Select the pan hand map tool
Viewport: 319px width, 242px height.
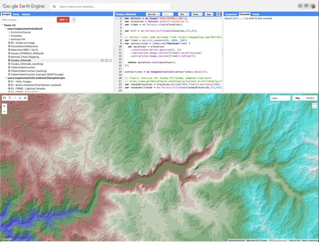click(x=5, y=98)
